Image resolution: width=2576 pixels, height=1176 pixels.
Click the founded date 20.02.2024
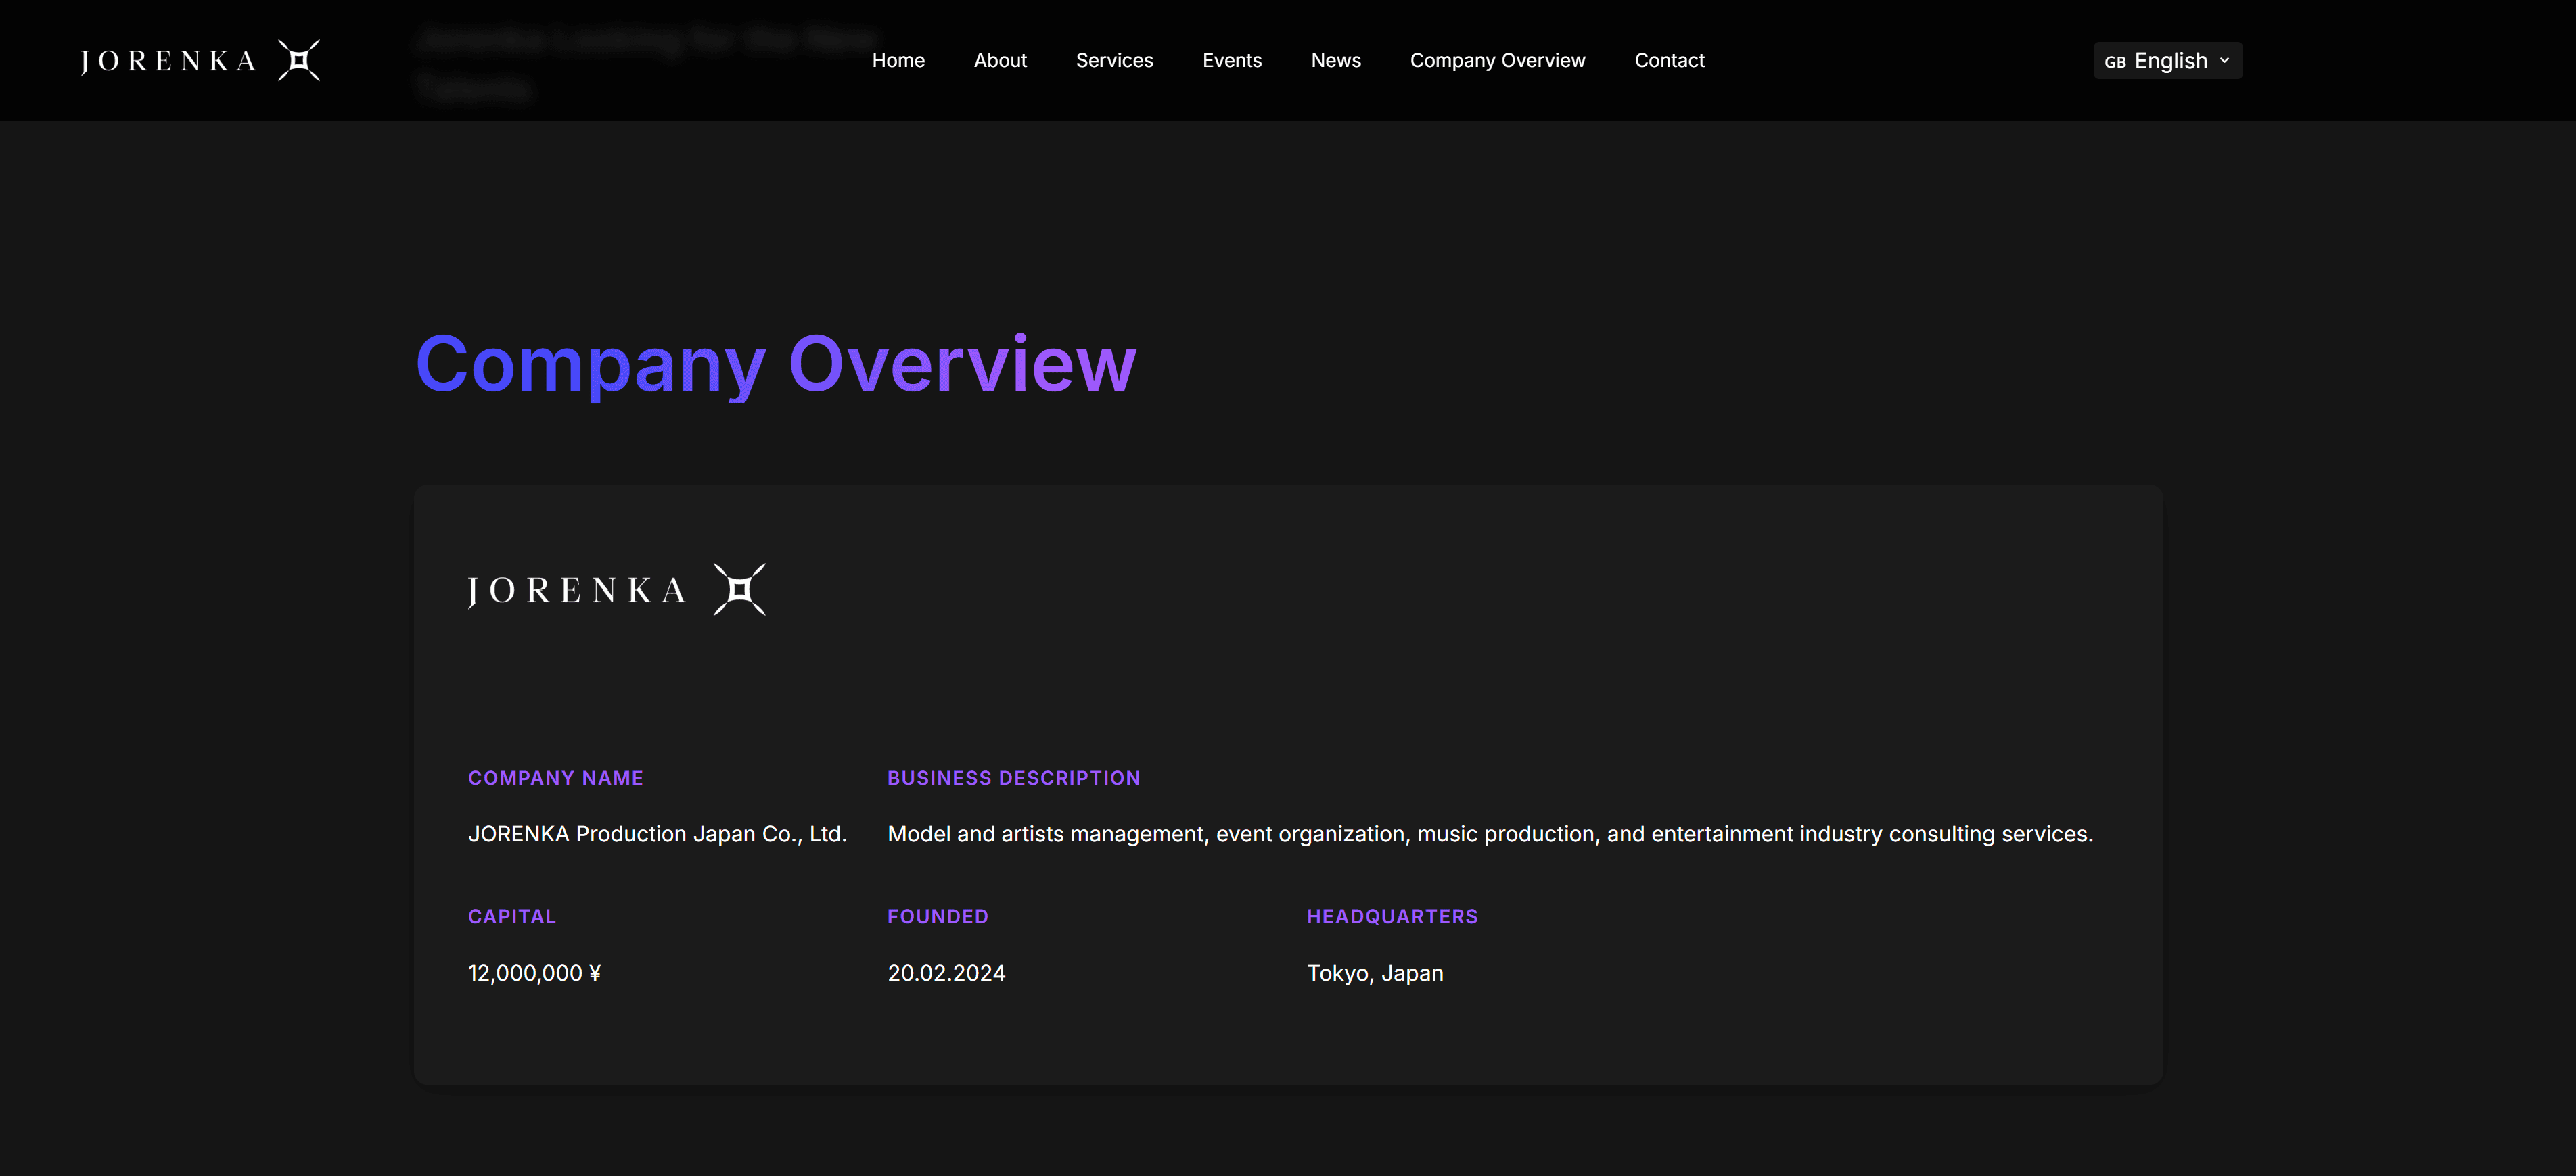click(x=946, y=973)
